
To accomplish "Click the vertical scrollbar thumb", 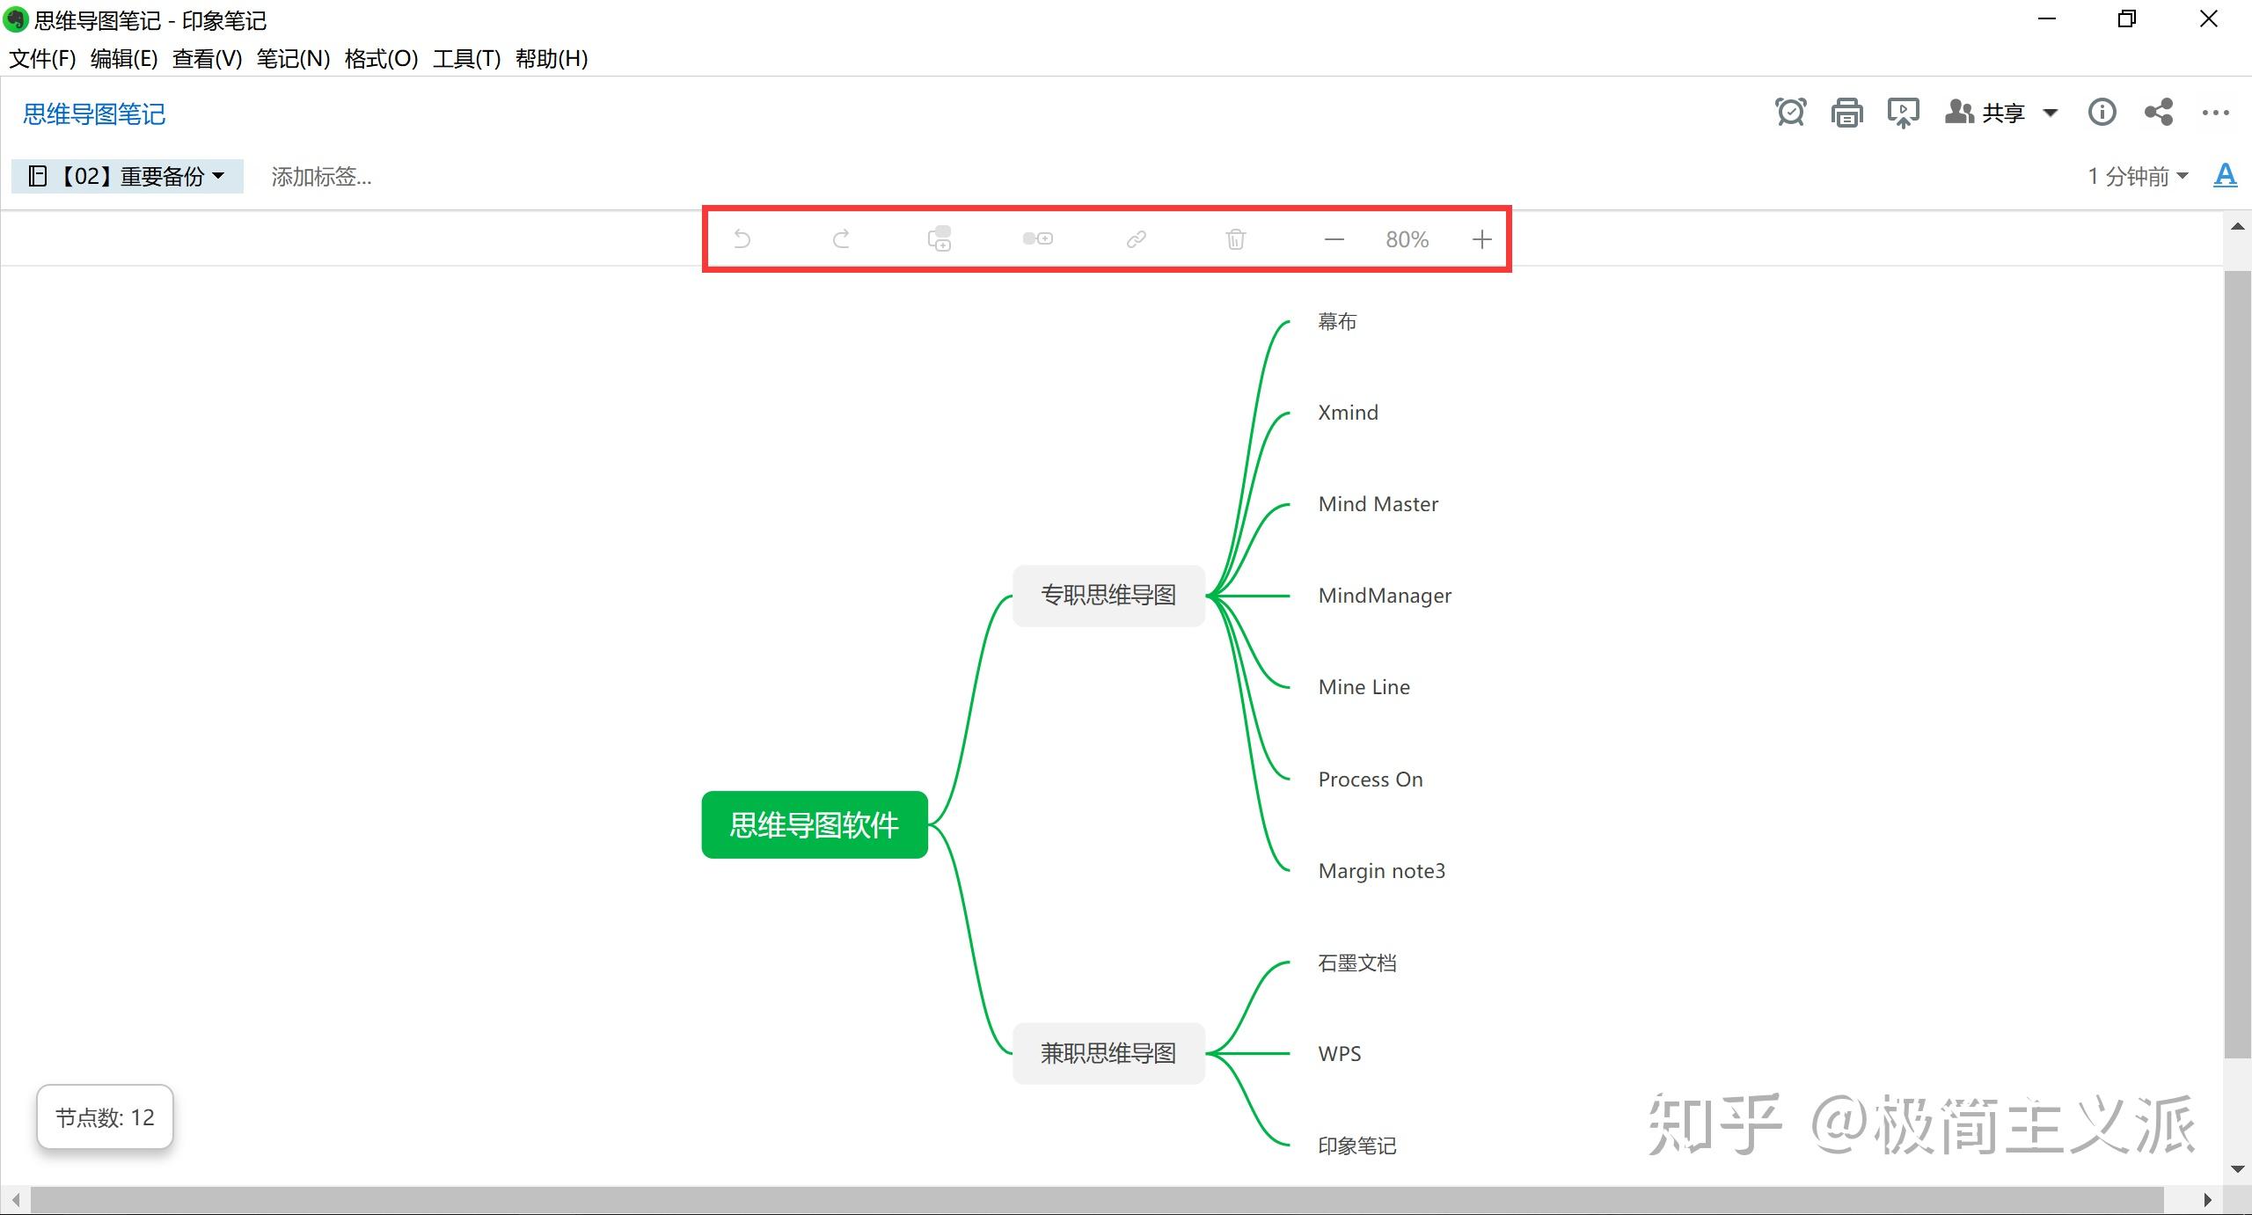I will (x=2237, y=664).
